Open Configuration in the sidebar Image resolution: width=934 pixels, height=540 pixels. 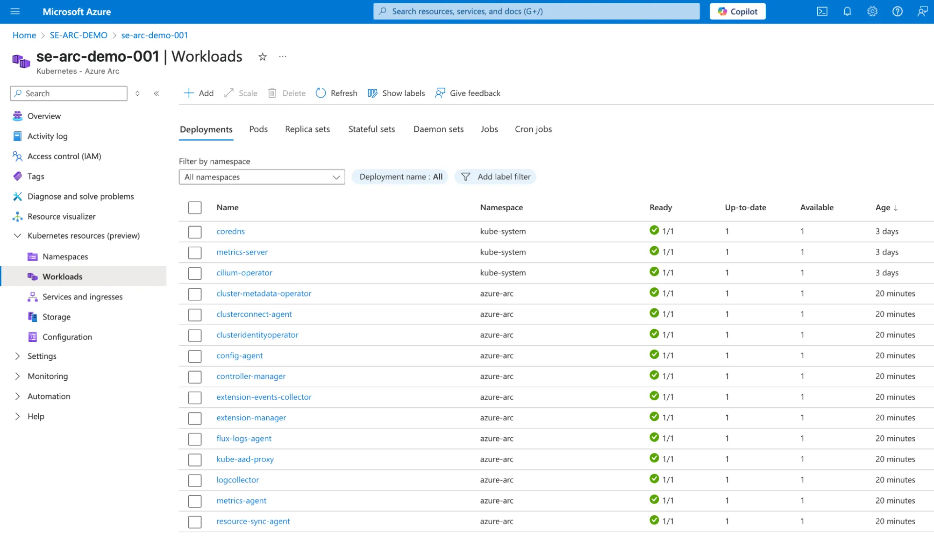[x=67, y=337]
